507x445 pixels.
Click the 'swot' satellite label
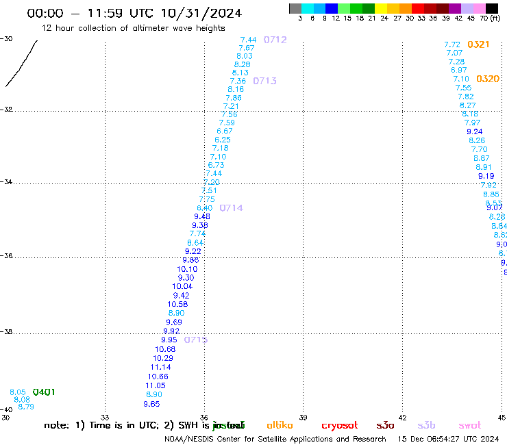click(470, 425)
